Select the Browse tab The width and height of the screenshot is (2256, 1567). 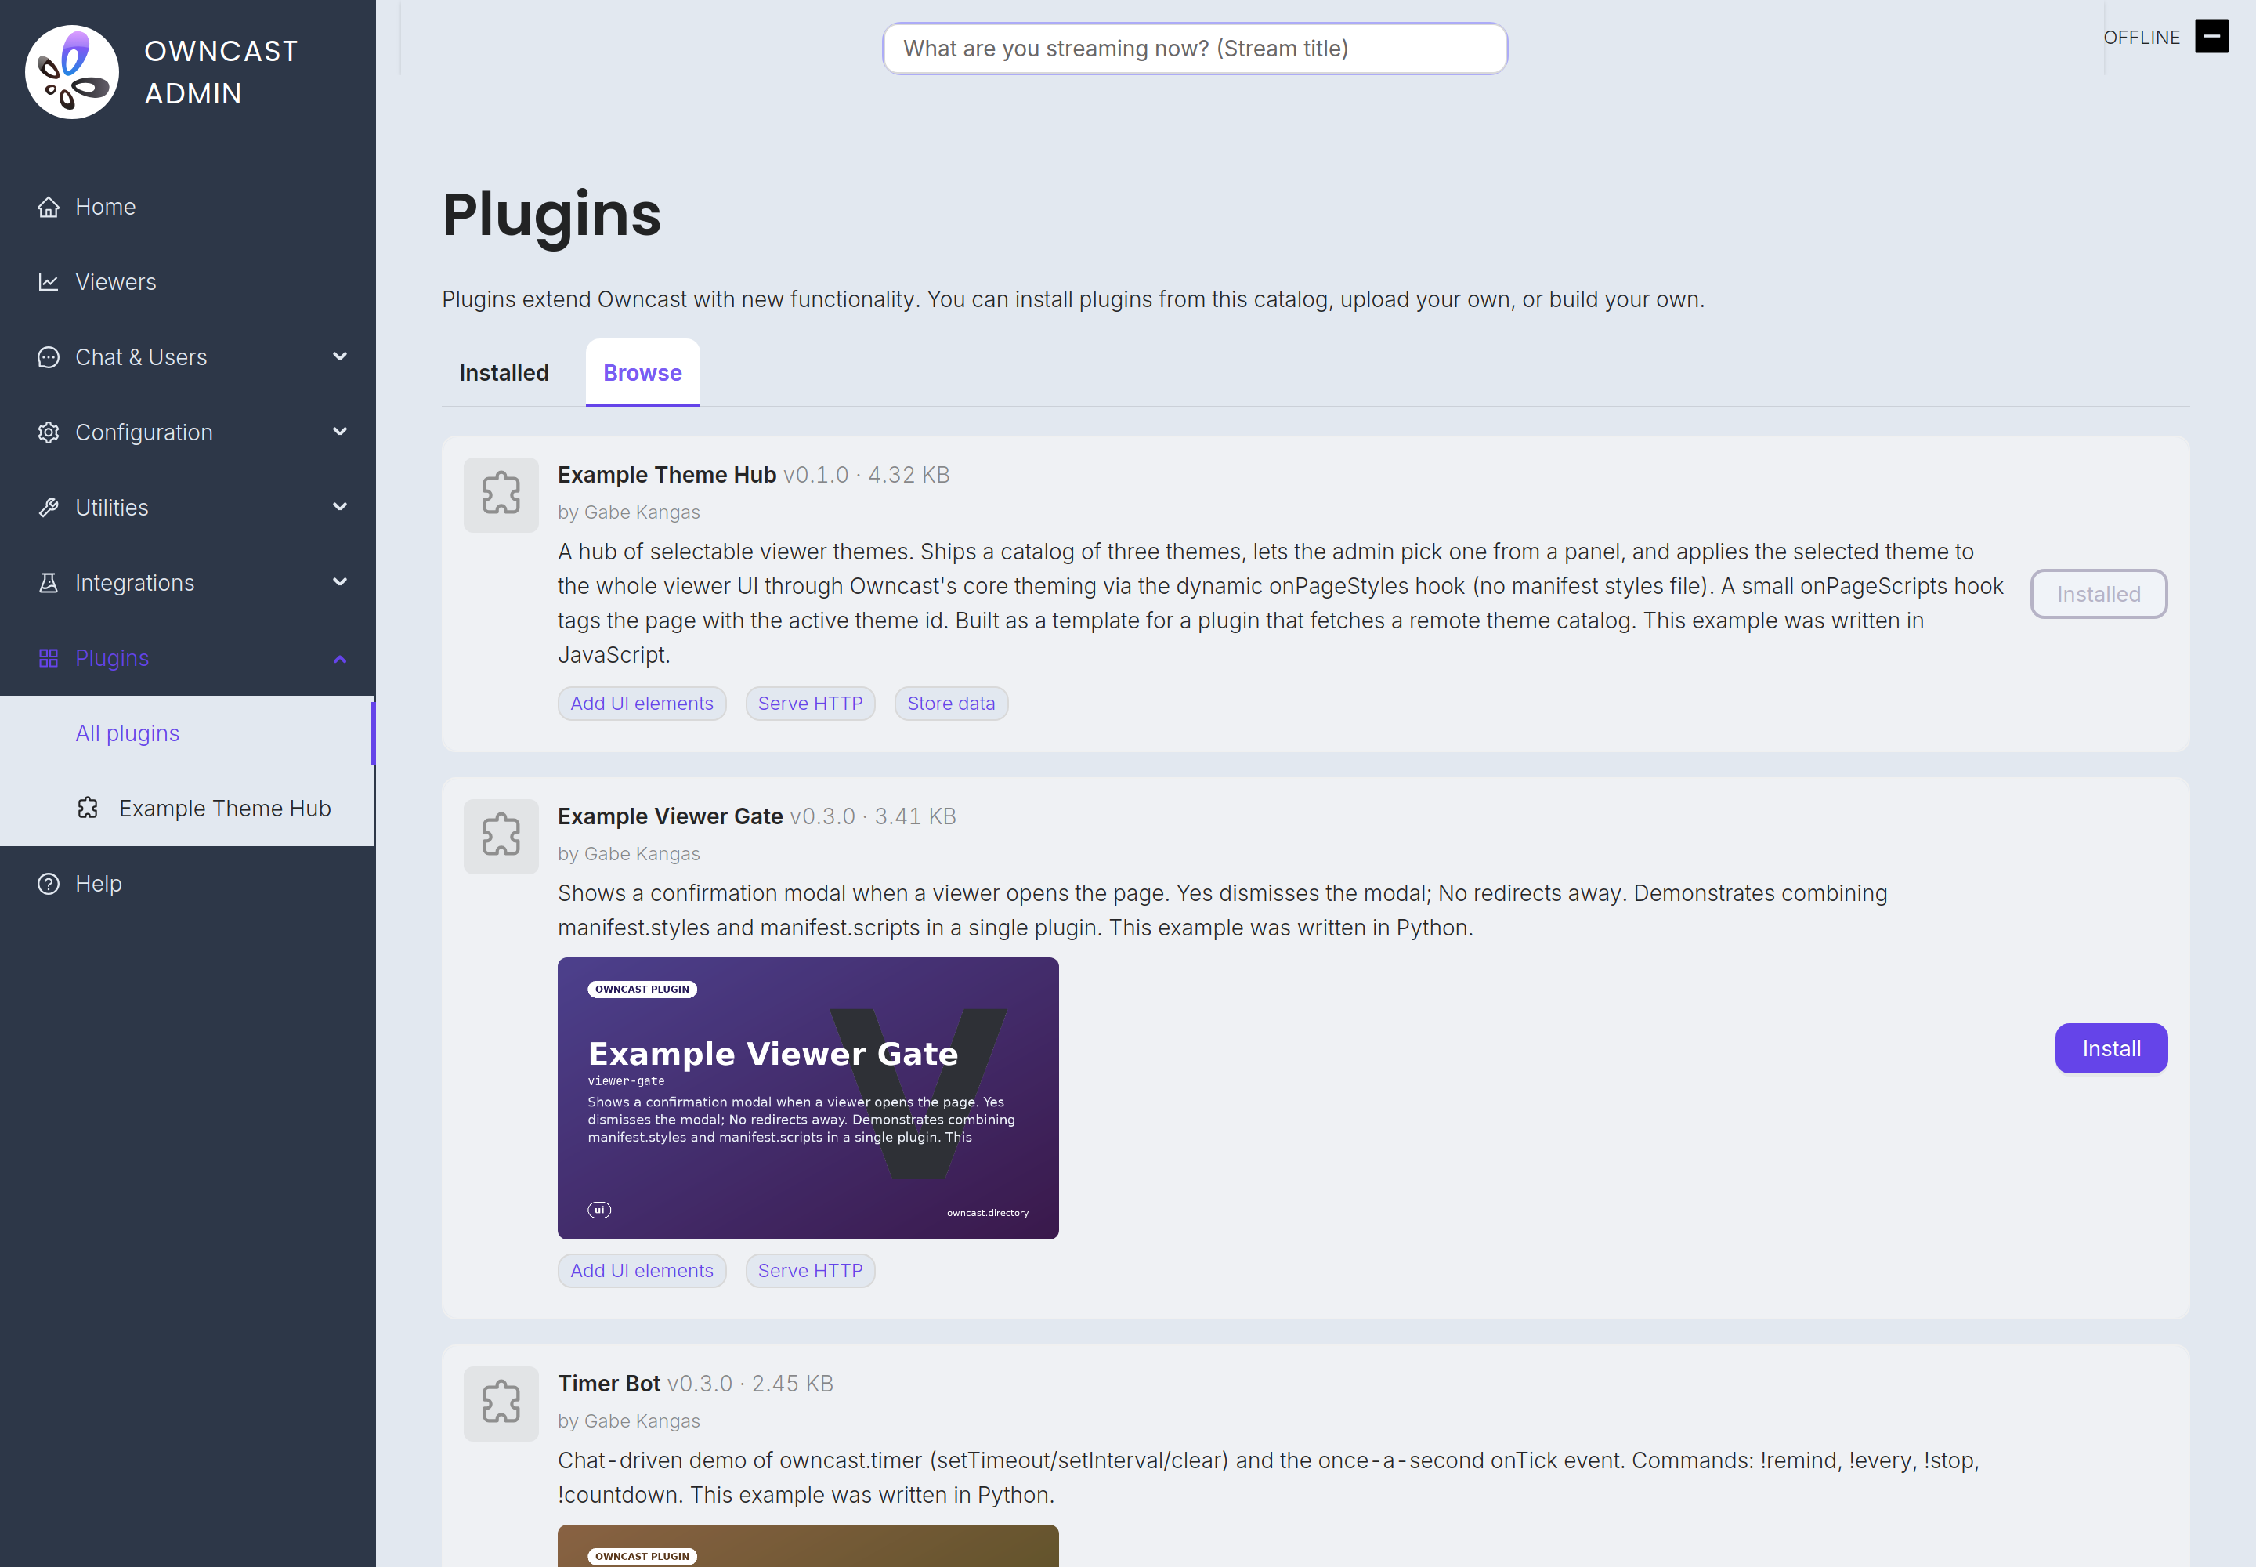pos(642,373)
